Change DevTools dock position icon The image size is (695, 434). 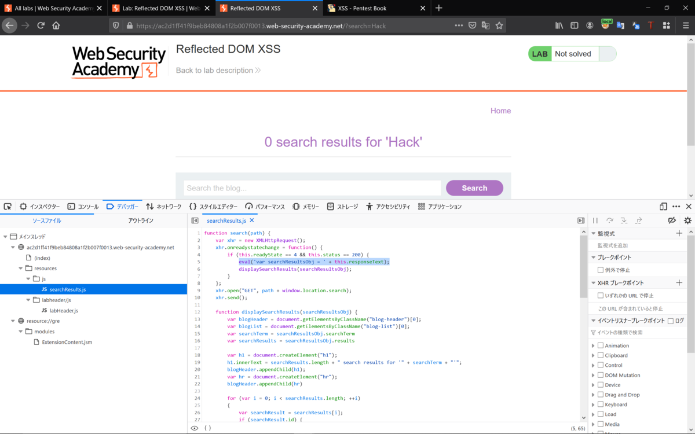pos(663,207)
